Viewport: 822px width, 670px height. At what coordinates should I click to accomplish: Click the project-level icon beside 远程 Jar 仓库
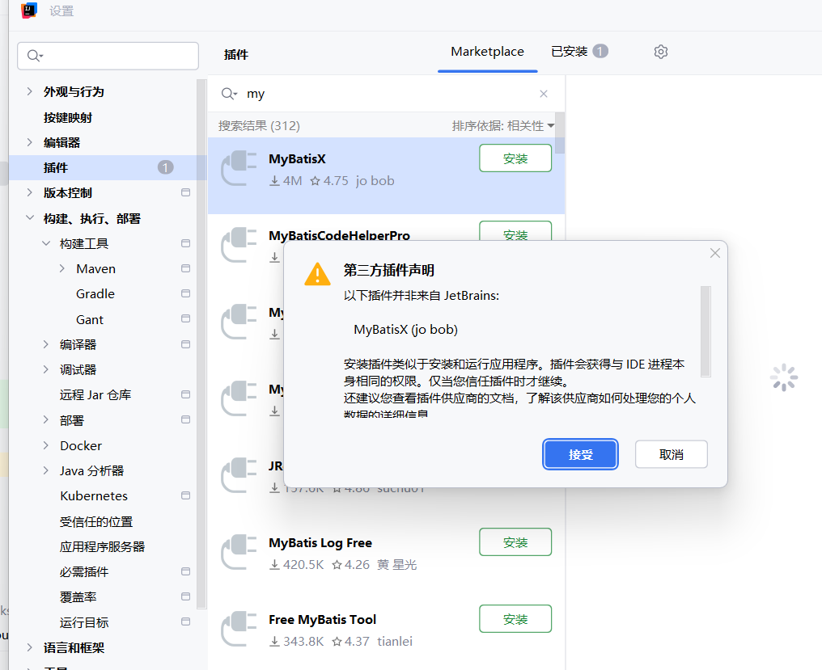point(185,394)
